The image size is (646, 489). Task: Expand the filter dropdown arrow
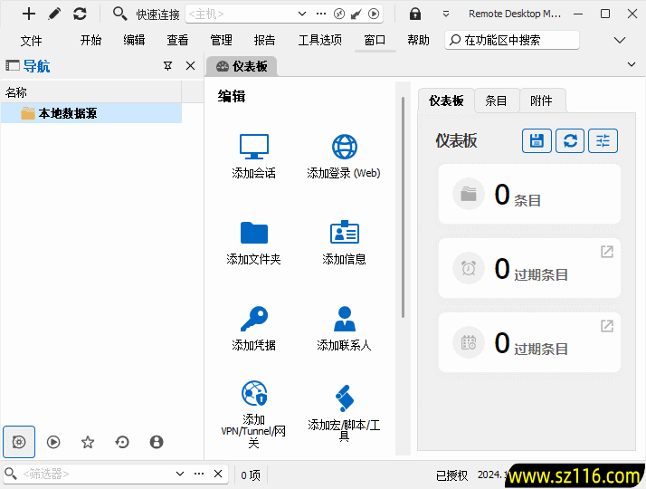click(x=180, y=474)
